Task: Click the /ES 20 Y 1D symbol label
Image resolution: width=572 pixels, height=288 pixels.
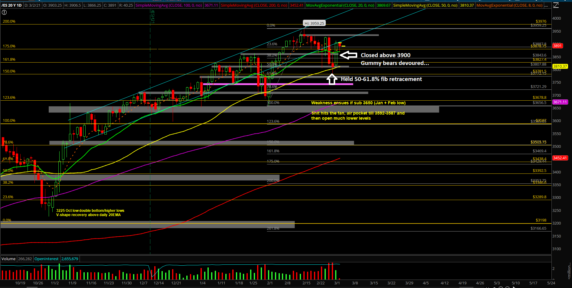Action: [x=11, y=5]
